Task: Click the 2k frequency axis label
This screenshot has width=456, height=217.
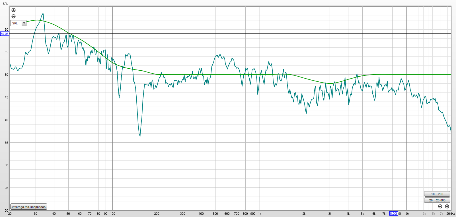Action: point(304,214)
